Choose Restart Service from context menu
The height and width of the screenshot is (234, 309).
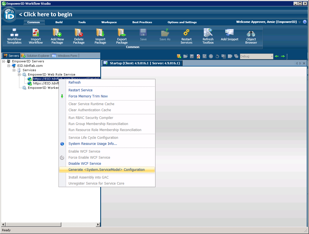tap(80, 90)
